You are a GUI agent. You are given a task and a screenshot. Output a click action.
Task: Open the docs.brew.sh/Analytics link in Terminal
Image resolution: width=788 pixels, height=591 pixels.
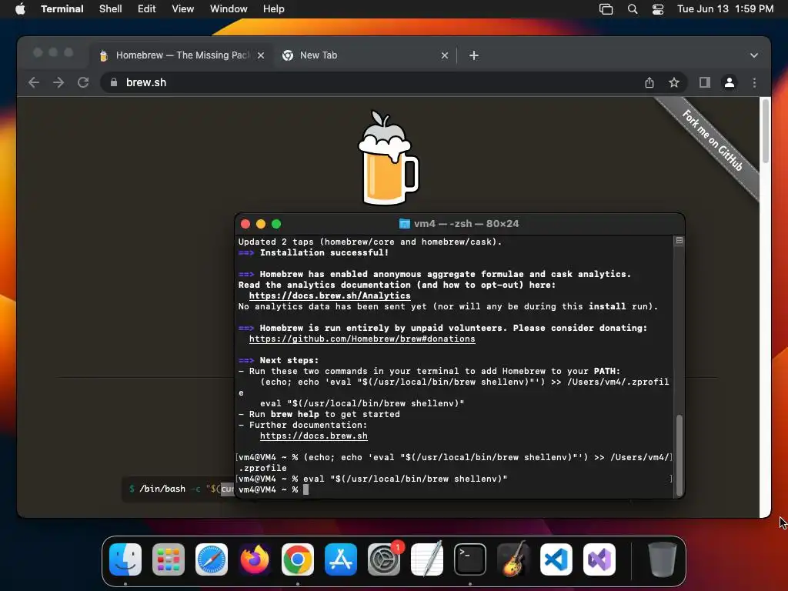(x=329, y=296)
